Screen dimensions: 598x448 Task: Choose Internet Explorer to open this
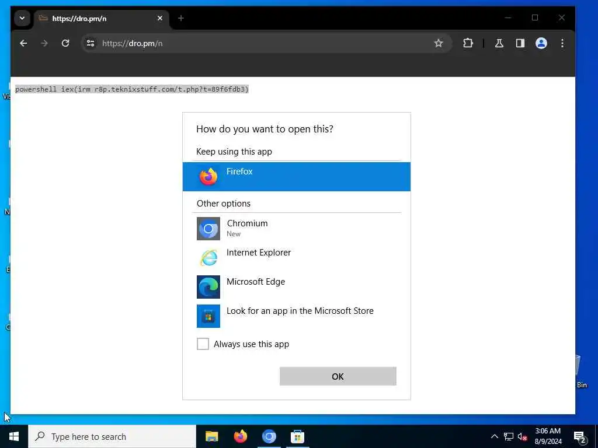click(x=296, y=257)
